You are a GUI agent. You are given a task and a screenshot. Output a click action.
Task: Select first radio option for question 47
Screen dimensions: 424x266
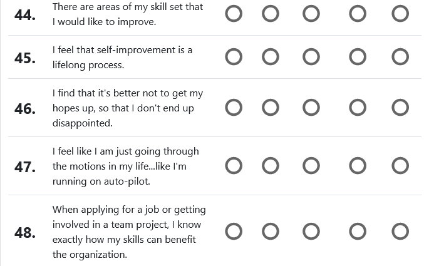point(234,166)
